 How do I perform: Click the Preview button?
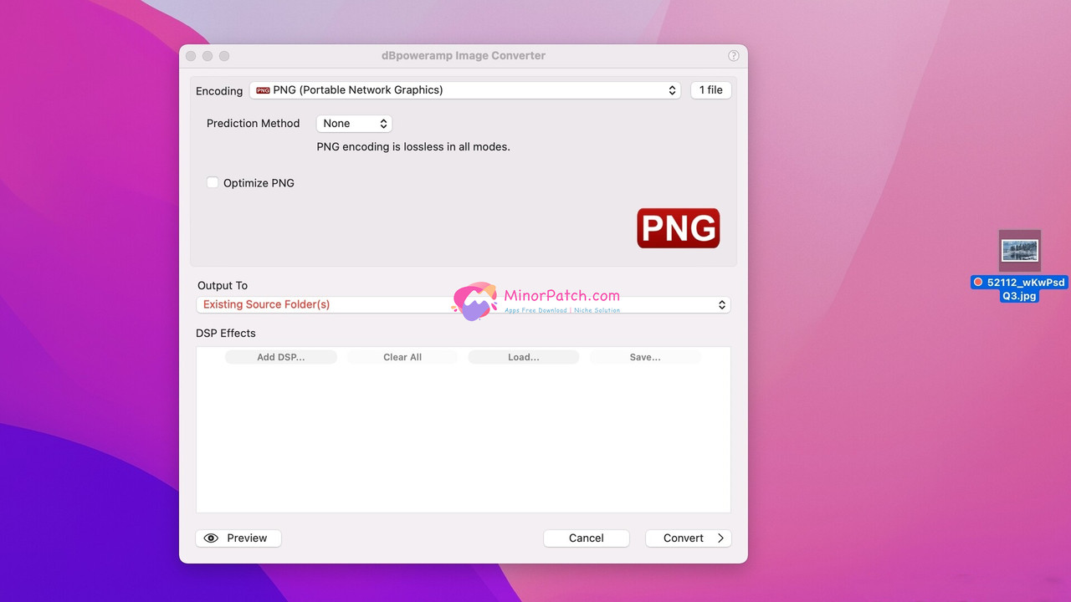coord(238,538)
